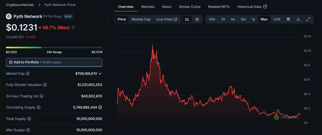This screenshot has width=322, height=135.
Task: Click Add to Portfolio button
Action: click(x=54, y=62)
